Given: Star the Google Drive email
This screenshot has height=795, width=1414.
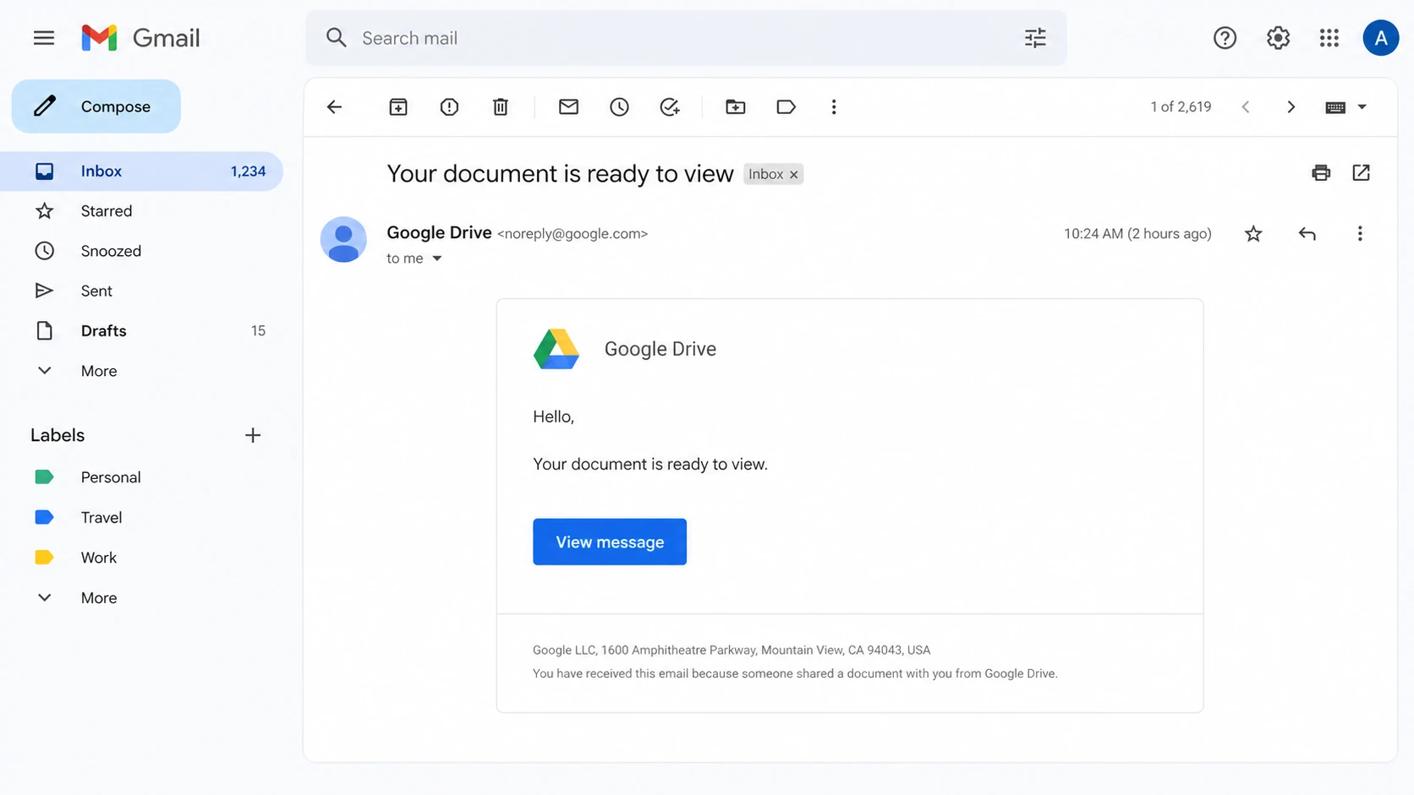Looking at the screenshot, I should coord(1253,234).
